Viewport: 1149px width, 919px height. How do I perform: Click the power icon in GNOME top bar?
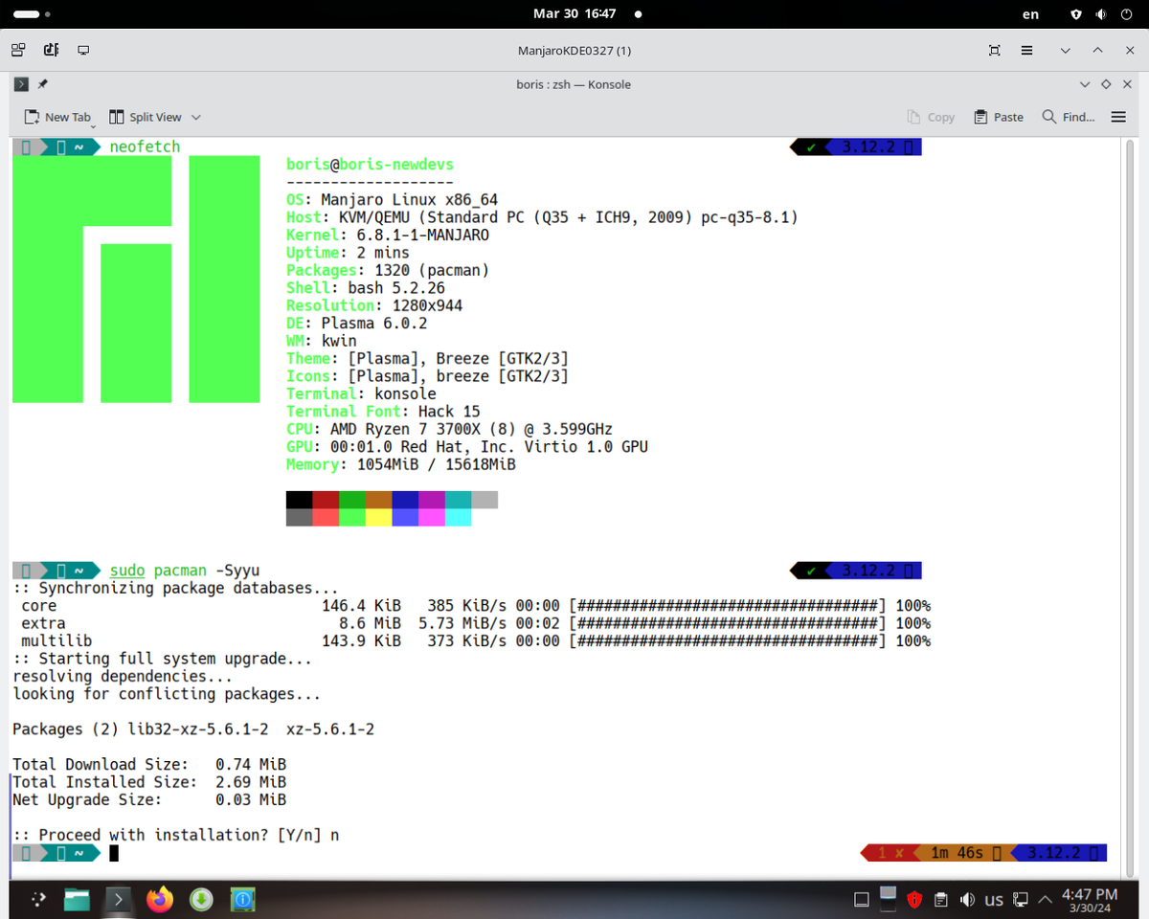point(1125,14)
